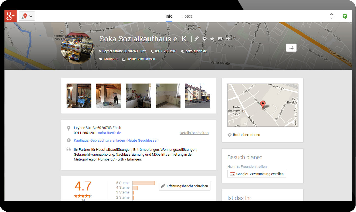Select the Info tab
This screenshot has width=356, height=212.
pyautogui.click(x=169, y=16)
